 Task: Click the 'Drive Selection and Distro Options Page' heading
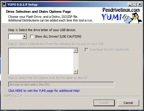[38, 12]
